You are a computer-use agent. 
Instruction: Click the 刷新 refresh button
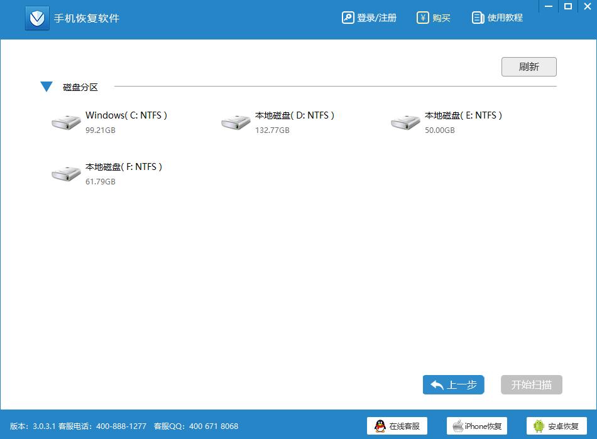click(529, 67)
